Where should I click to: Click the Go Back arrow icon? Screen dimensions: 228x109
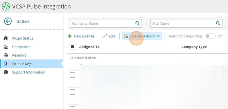point(8,21)
